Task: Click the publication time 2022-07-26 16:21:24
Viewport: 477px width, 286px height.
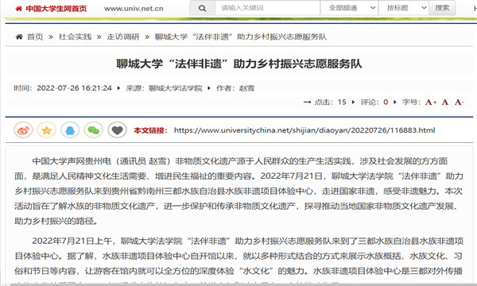Action: click(74, 88)
